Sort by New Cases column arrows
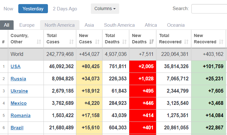This screenshot has width=227, height=135. click(97, 42)
